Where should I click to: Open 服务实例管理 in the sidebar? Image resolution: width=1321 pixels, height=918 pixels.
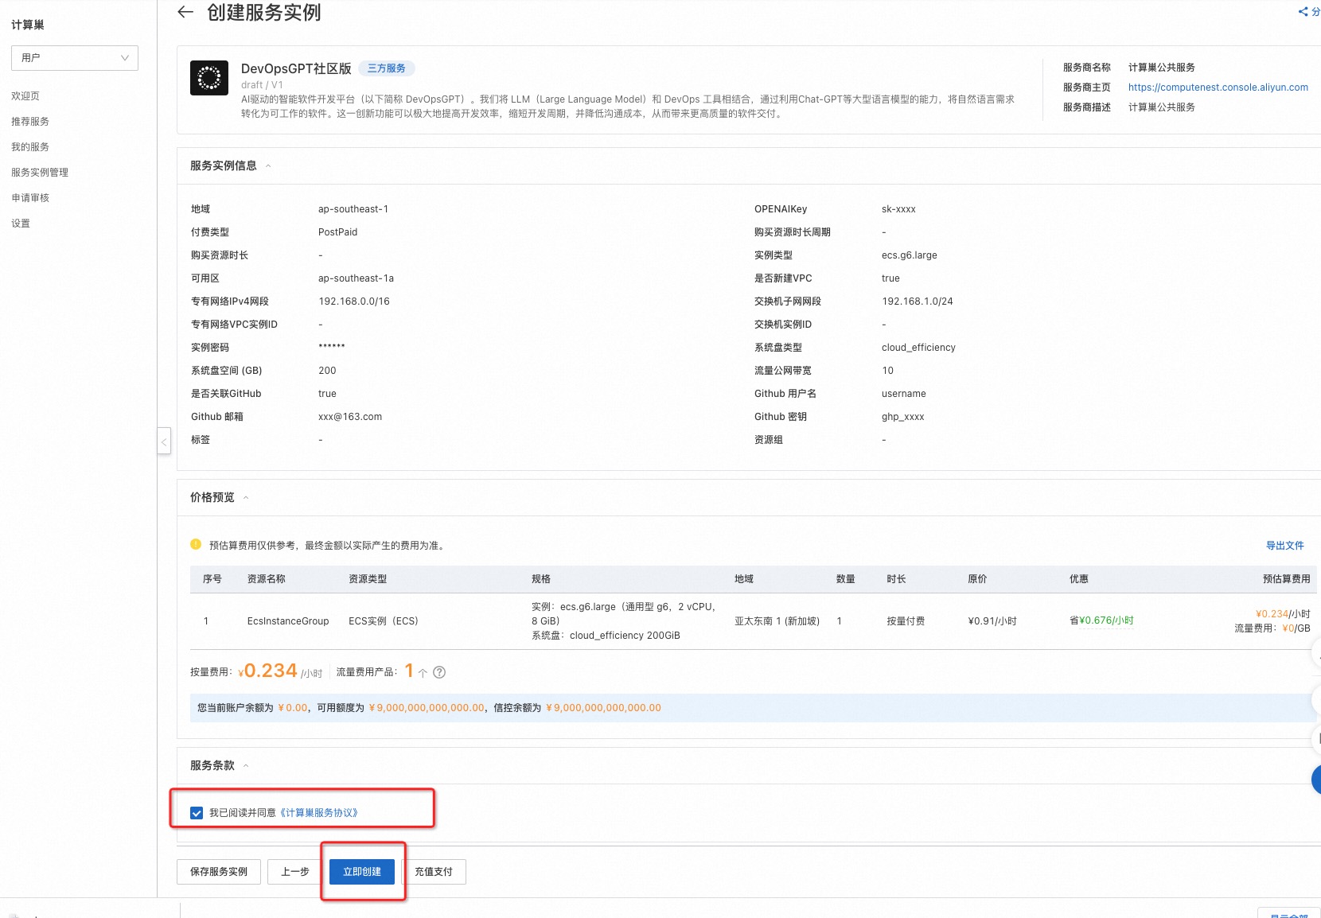(40, 173)
